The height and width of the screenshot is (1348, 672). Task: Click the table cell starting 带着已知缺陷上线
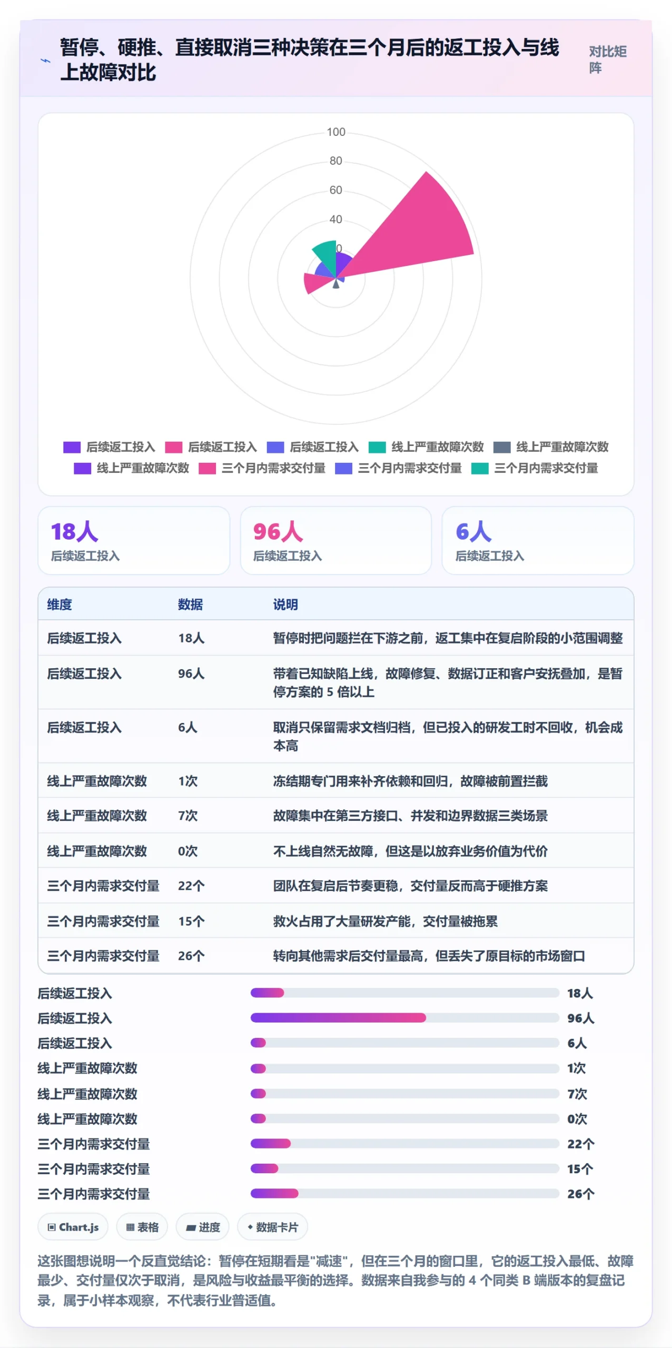tap(448, 682)
